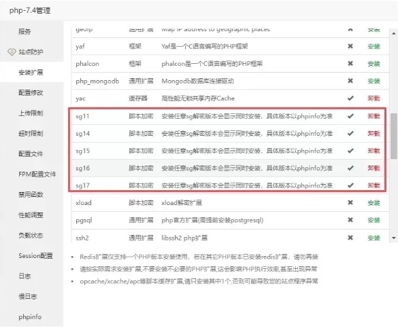Click the php-7.4管理 window title

click(30, 11)
